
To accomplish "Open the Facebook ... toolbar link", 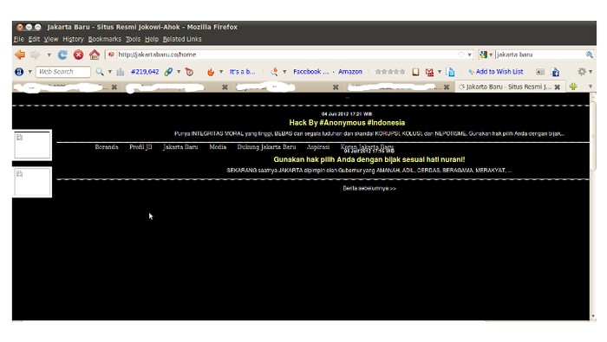I will click(310, 72).
